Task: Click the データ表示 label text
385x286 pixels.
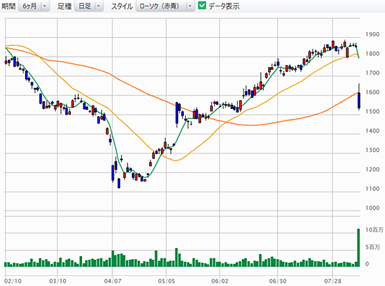Action: (x=224, y=6)
